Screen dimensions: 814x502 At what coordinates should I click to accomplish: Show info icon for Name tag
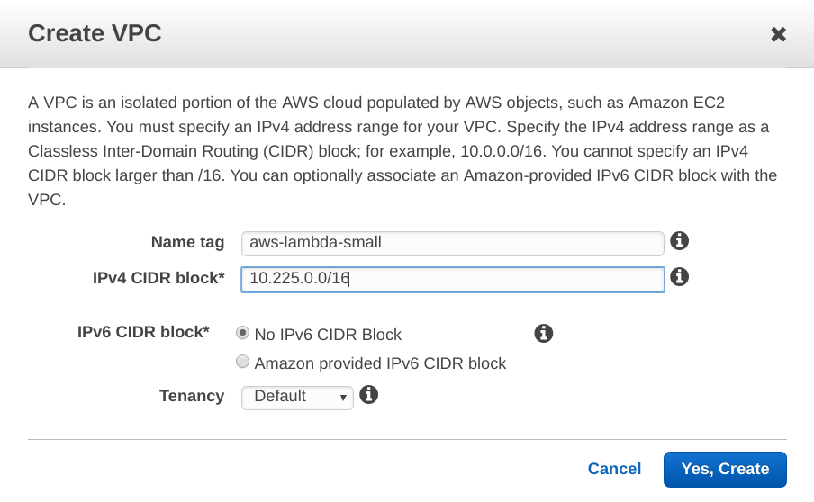(680, 241)
